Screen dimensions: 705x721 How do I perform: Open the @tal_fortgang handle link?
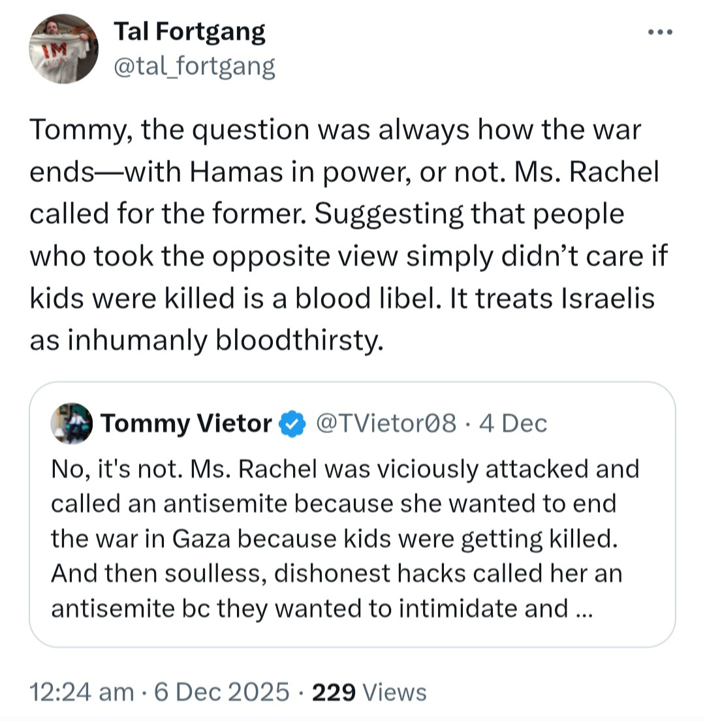(194, 66)
